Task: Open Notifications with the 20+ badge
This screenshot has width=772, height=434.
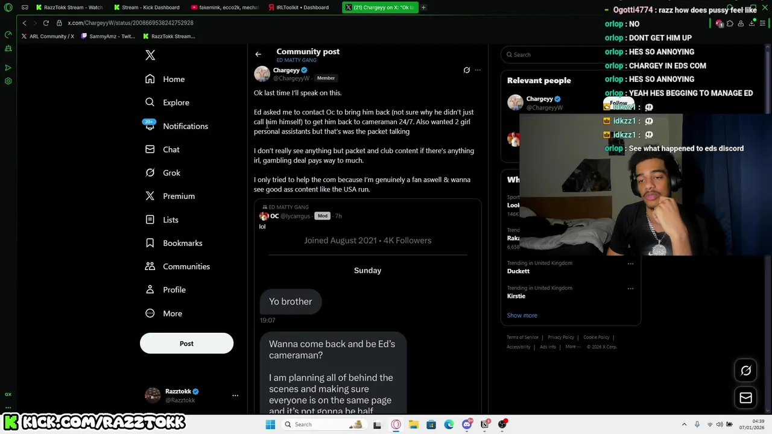Action: pos(176,126)
